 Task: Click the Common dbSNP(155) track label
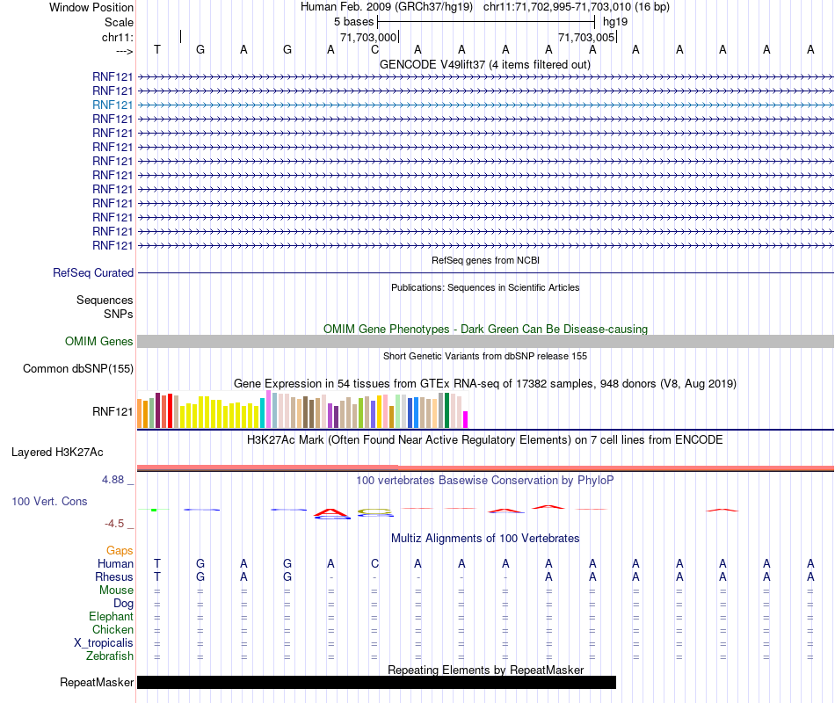78,368
